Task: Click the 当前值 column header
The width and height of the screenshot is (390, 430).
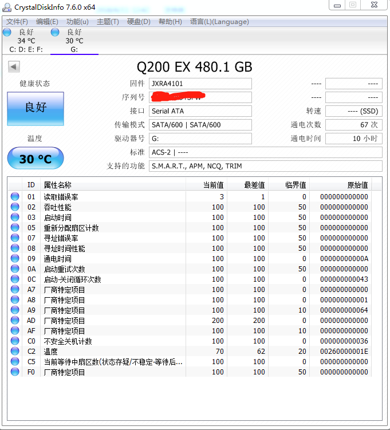Action: tap(206, 185)
